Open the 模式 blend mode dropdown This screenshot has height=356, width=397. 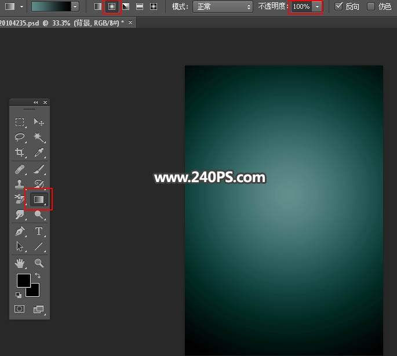tap(223, 6)
